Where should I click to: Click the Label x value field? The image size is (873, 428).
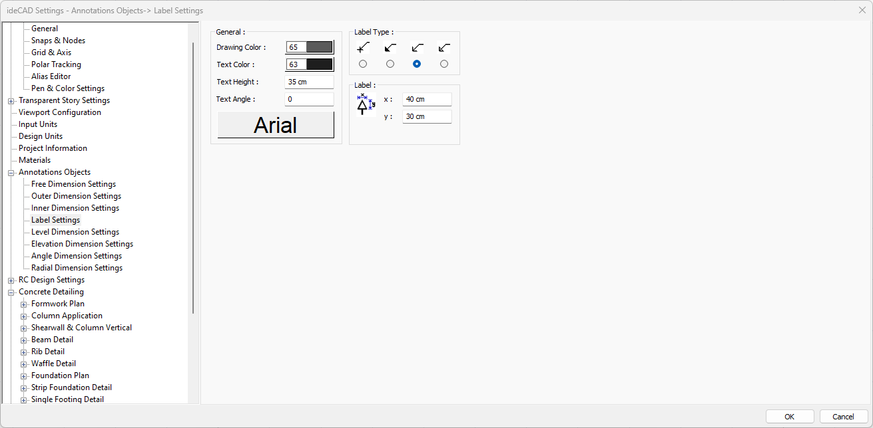pos(428,99)
